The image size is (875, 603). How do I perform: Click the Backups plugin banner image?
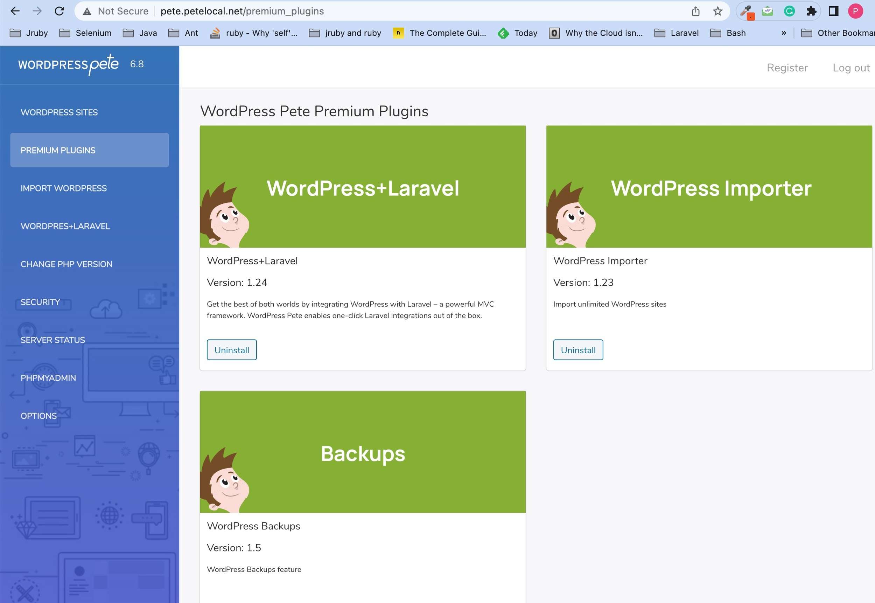(x=363, y=452)
